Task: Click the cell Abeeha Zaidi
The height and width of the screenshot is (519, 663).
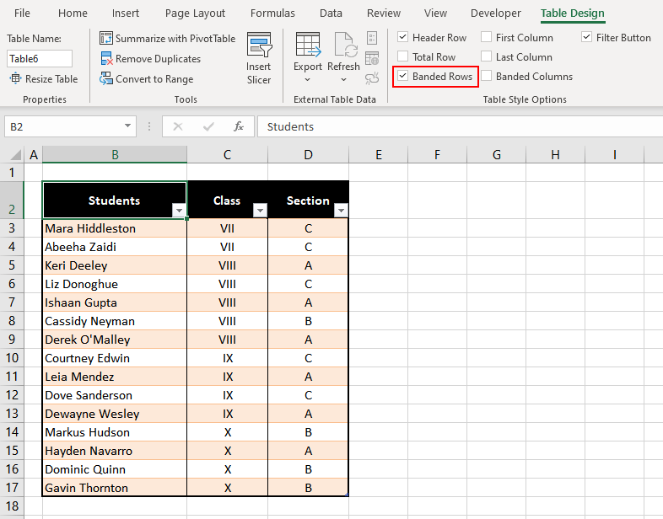Action: pyautogui.click(x=115, y=247)
